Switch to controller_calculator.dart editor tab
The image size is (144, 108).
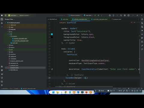click(100, 19)
